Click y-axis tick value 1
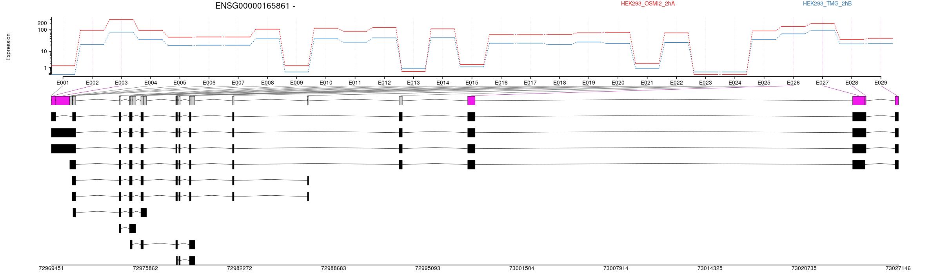Viewport: 941px width, 274px height. point(45,68)
